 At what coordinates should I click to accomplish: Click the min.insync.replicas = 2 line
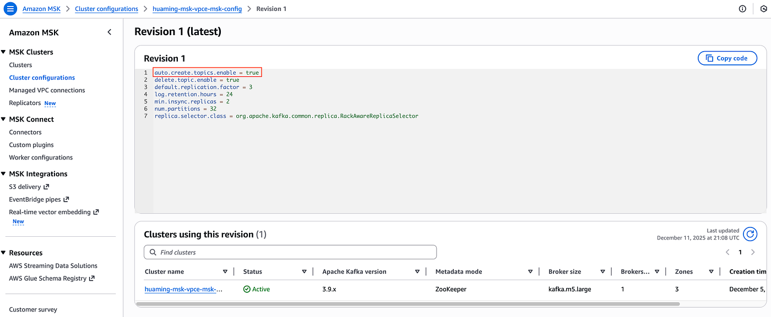click(192, 102)
